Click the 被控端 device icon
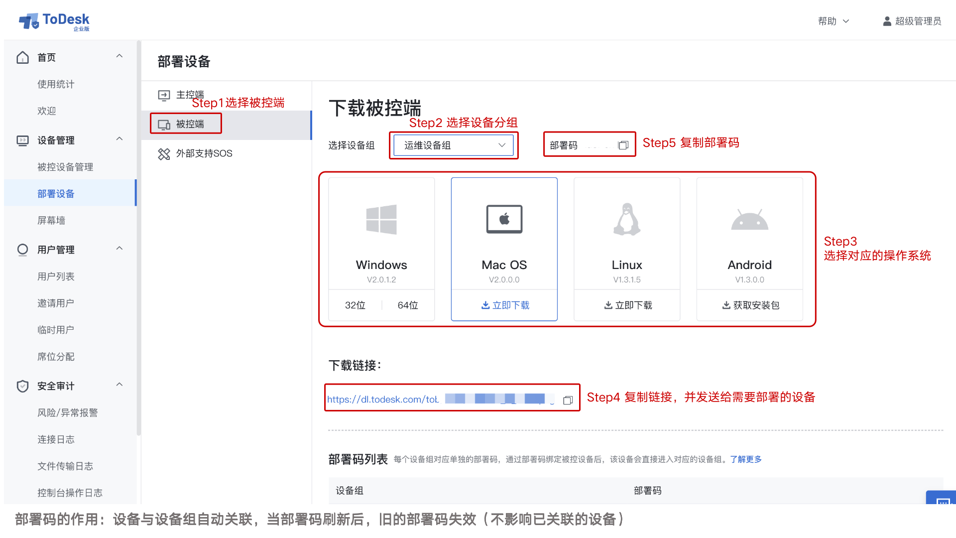Screen dimensions: 956x538 (164, 125)
